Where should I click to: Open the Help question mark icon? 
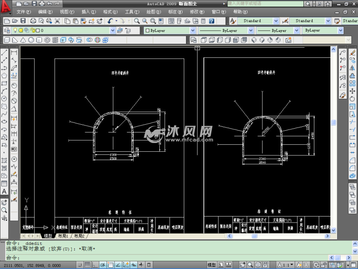coord(212,21)
